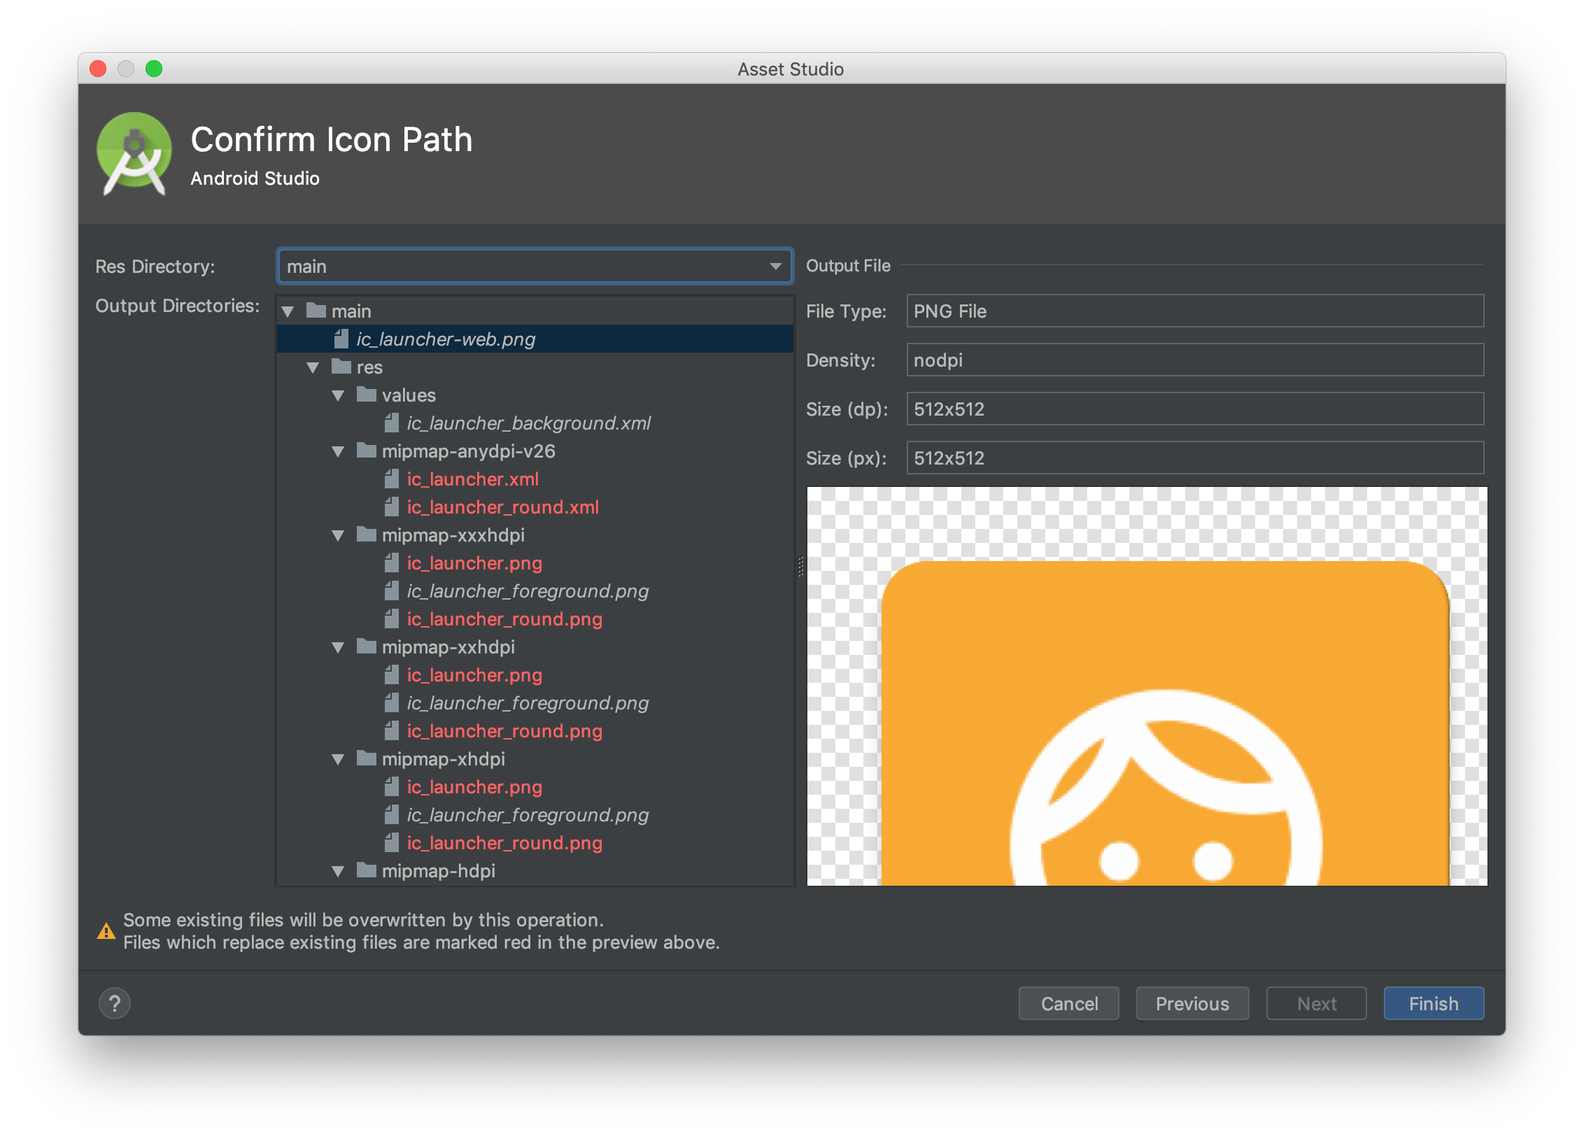Collapse the mipmap-xhdpi folder arrow
The height and width of the screenshot is (1139, 1584).
tap(338, 760)
